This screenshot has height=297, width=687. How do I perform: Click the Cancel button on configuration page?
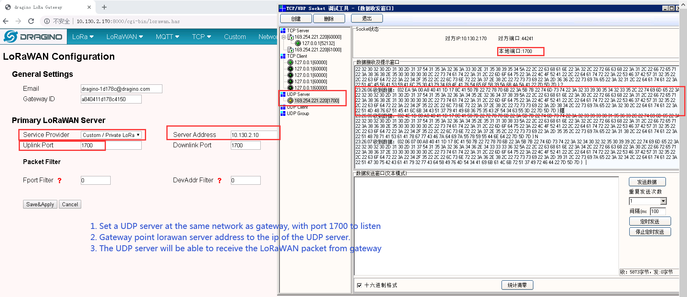70,204
